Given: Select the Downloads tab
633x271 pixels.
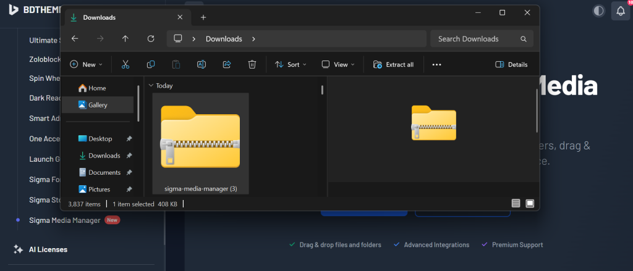Looking at the screenshot, I should (127, 17).
